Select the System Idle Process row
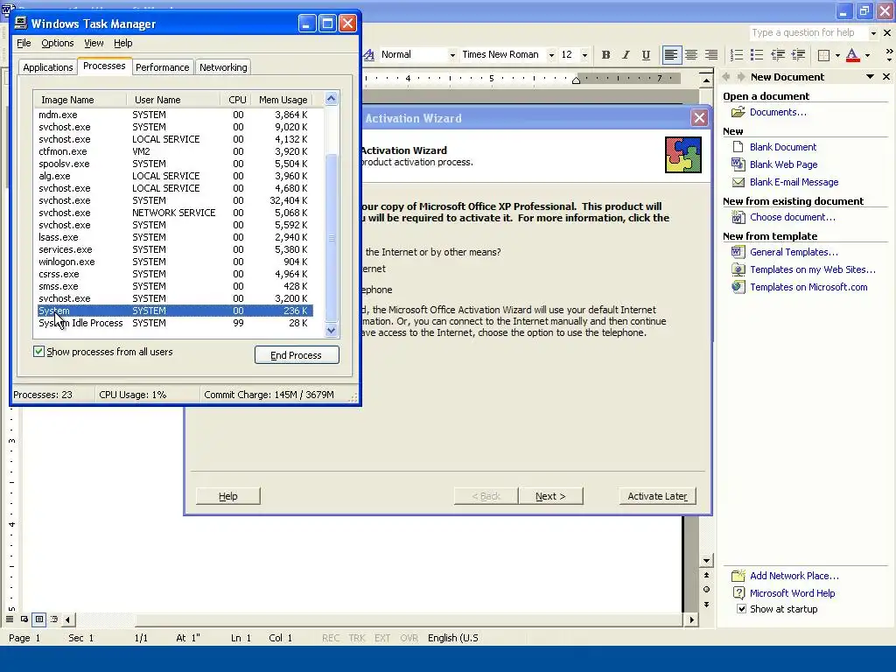The height and width of the screenshot is (672, 896). point(175,323)
